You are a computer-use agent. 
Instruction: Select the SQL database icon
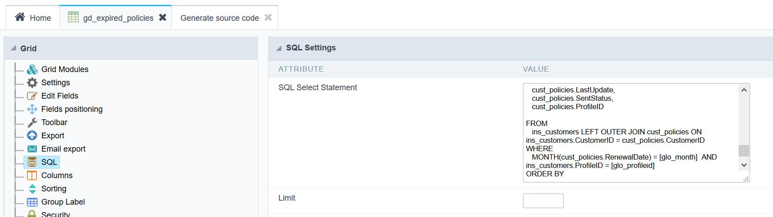(x=32, y=162)
